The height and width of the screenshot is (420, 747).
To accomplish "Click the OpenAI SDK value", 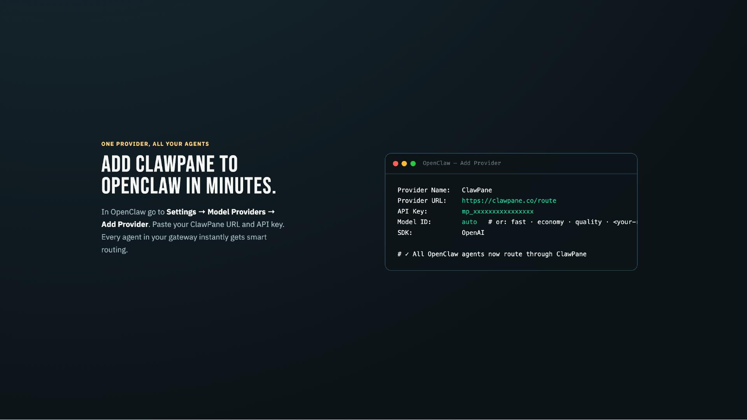I will coord(473,233).
